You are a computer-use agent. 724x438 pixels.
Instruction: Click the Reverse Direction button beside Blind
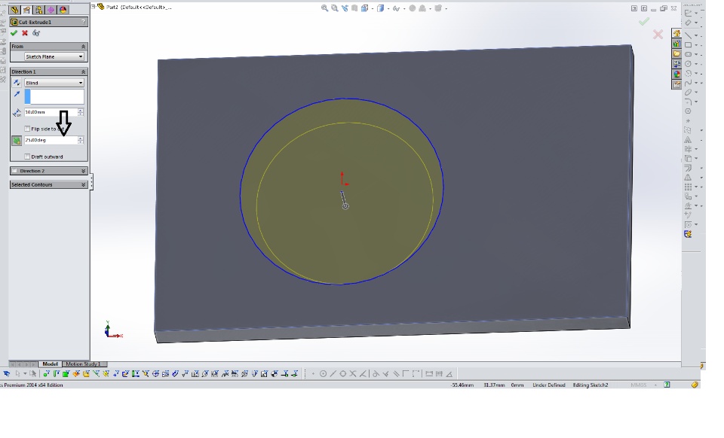point(17,83)
